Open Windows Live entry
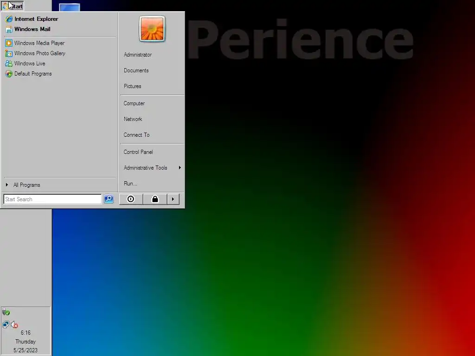Viewport: 475px width, 356px height. [60, 64]
